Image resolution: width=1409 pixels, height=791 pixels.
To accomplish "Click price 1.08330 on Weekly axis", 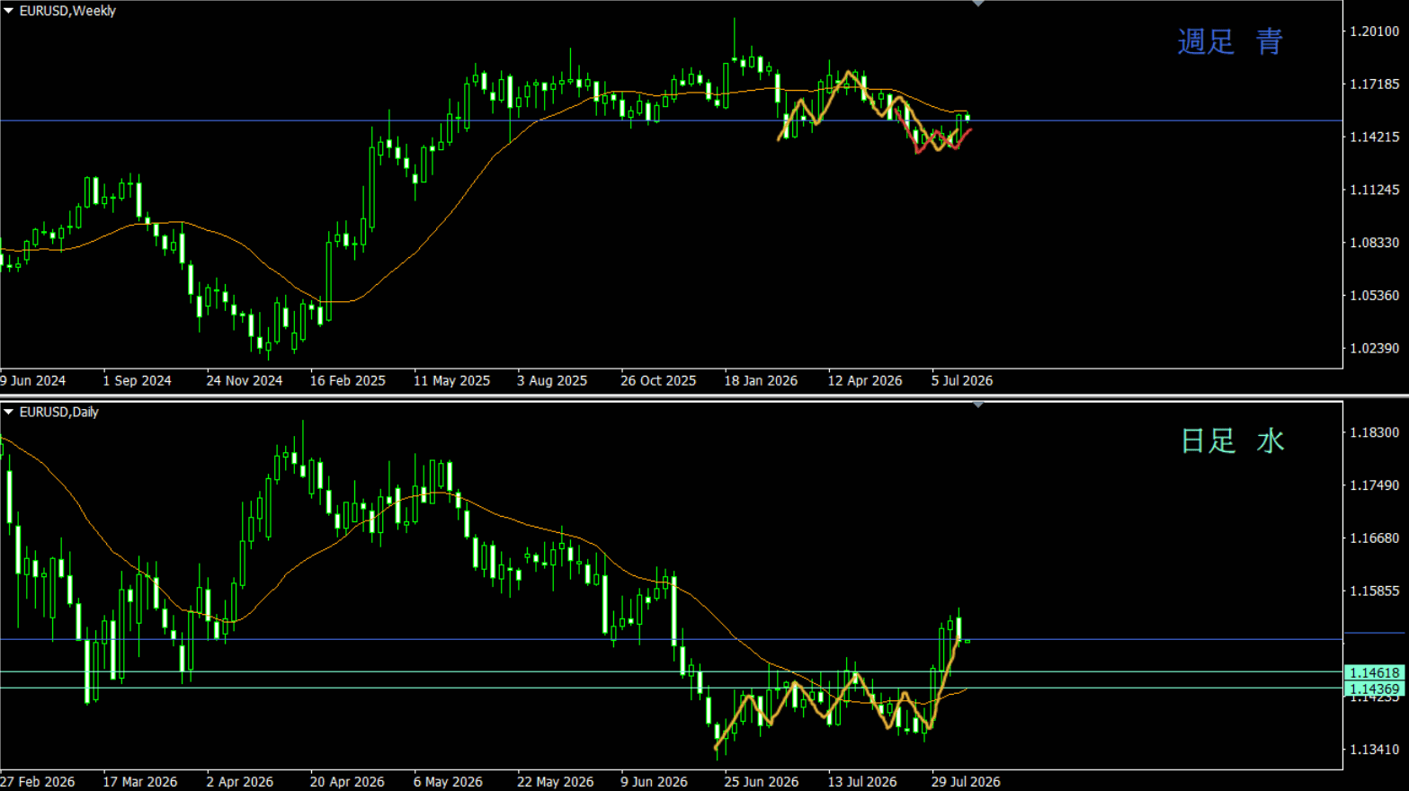I will tap(1375, 243).
